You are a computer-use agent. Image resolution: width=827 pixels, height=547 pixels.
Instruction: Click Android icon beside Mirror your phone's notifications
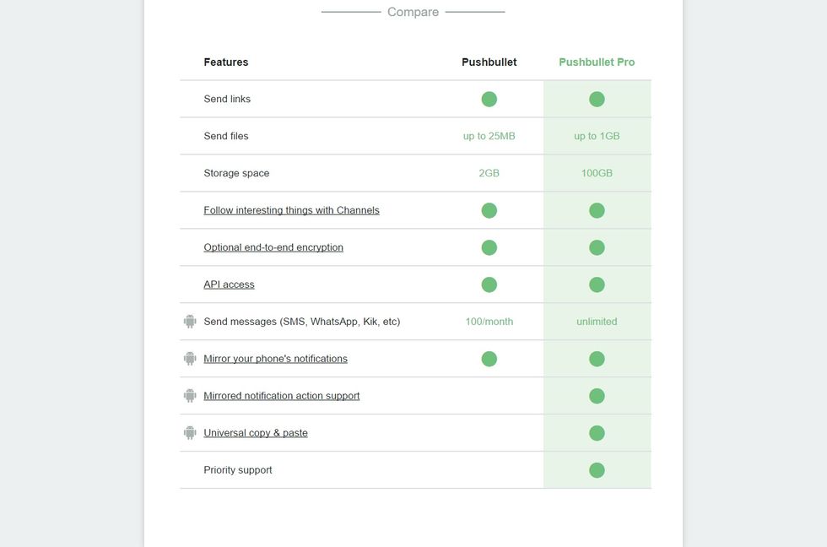click(190, 359)
